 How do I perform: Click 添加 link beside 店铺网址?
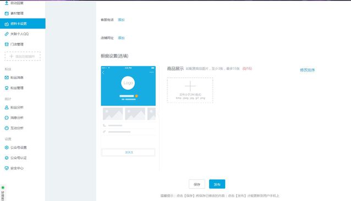pyautogui.click(x=121, y=38)
